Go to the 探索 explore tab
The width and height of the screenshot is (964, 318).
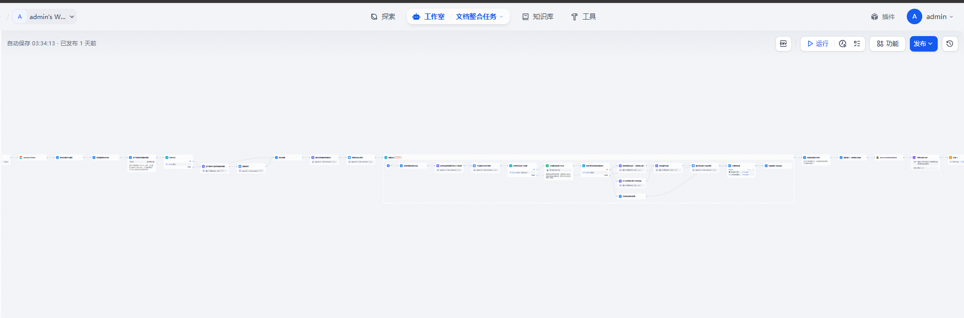click(x=383, y=16)
